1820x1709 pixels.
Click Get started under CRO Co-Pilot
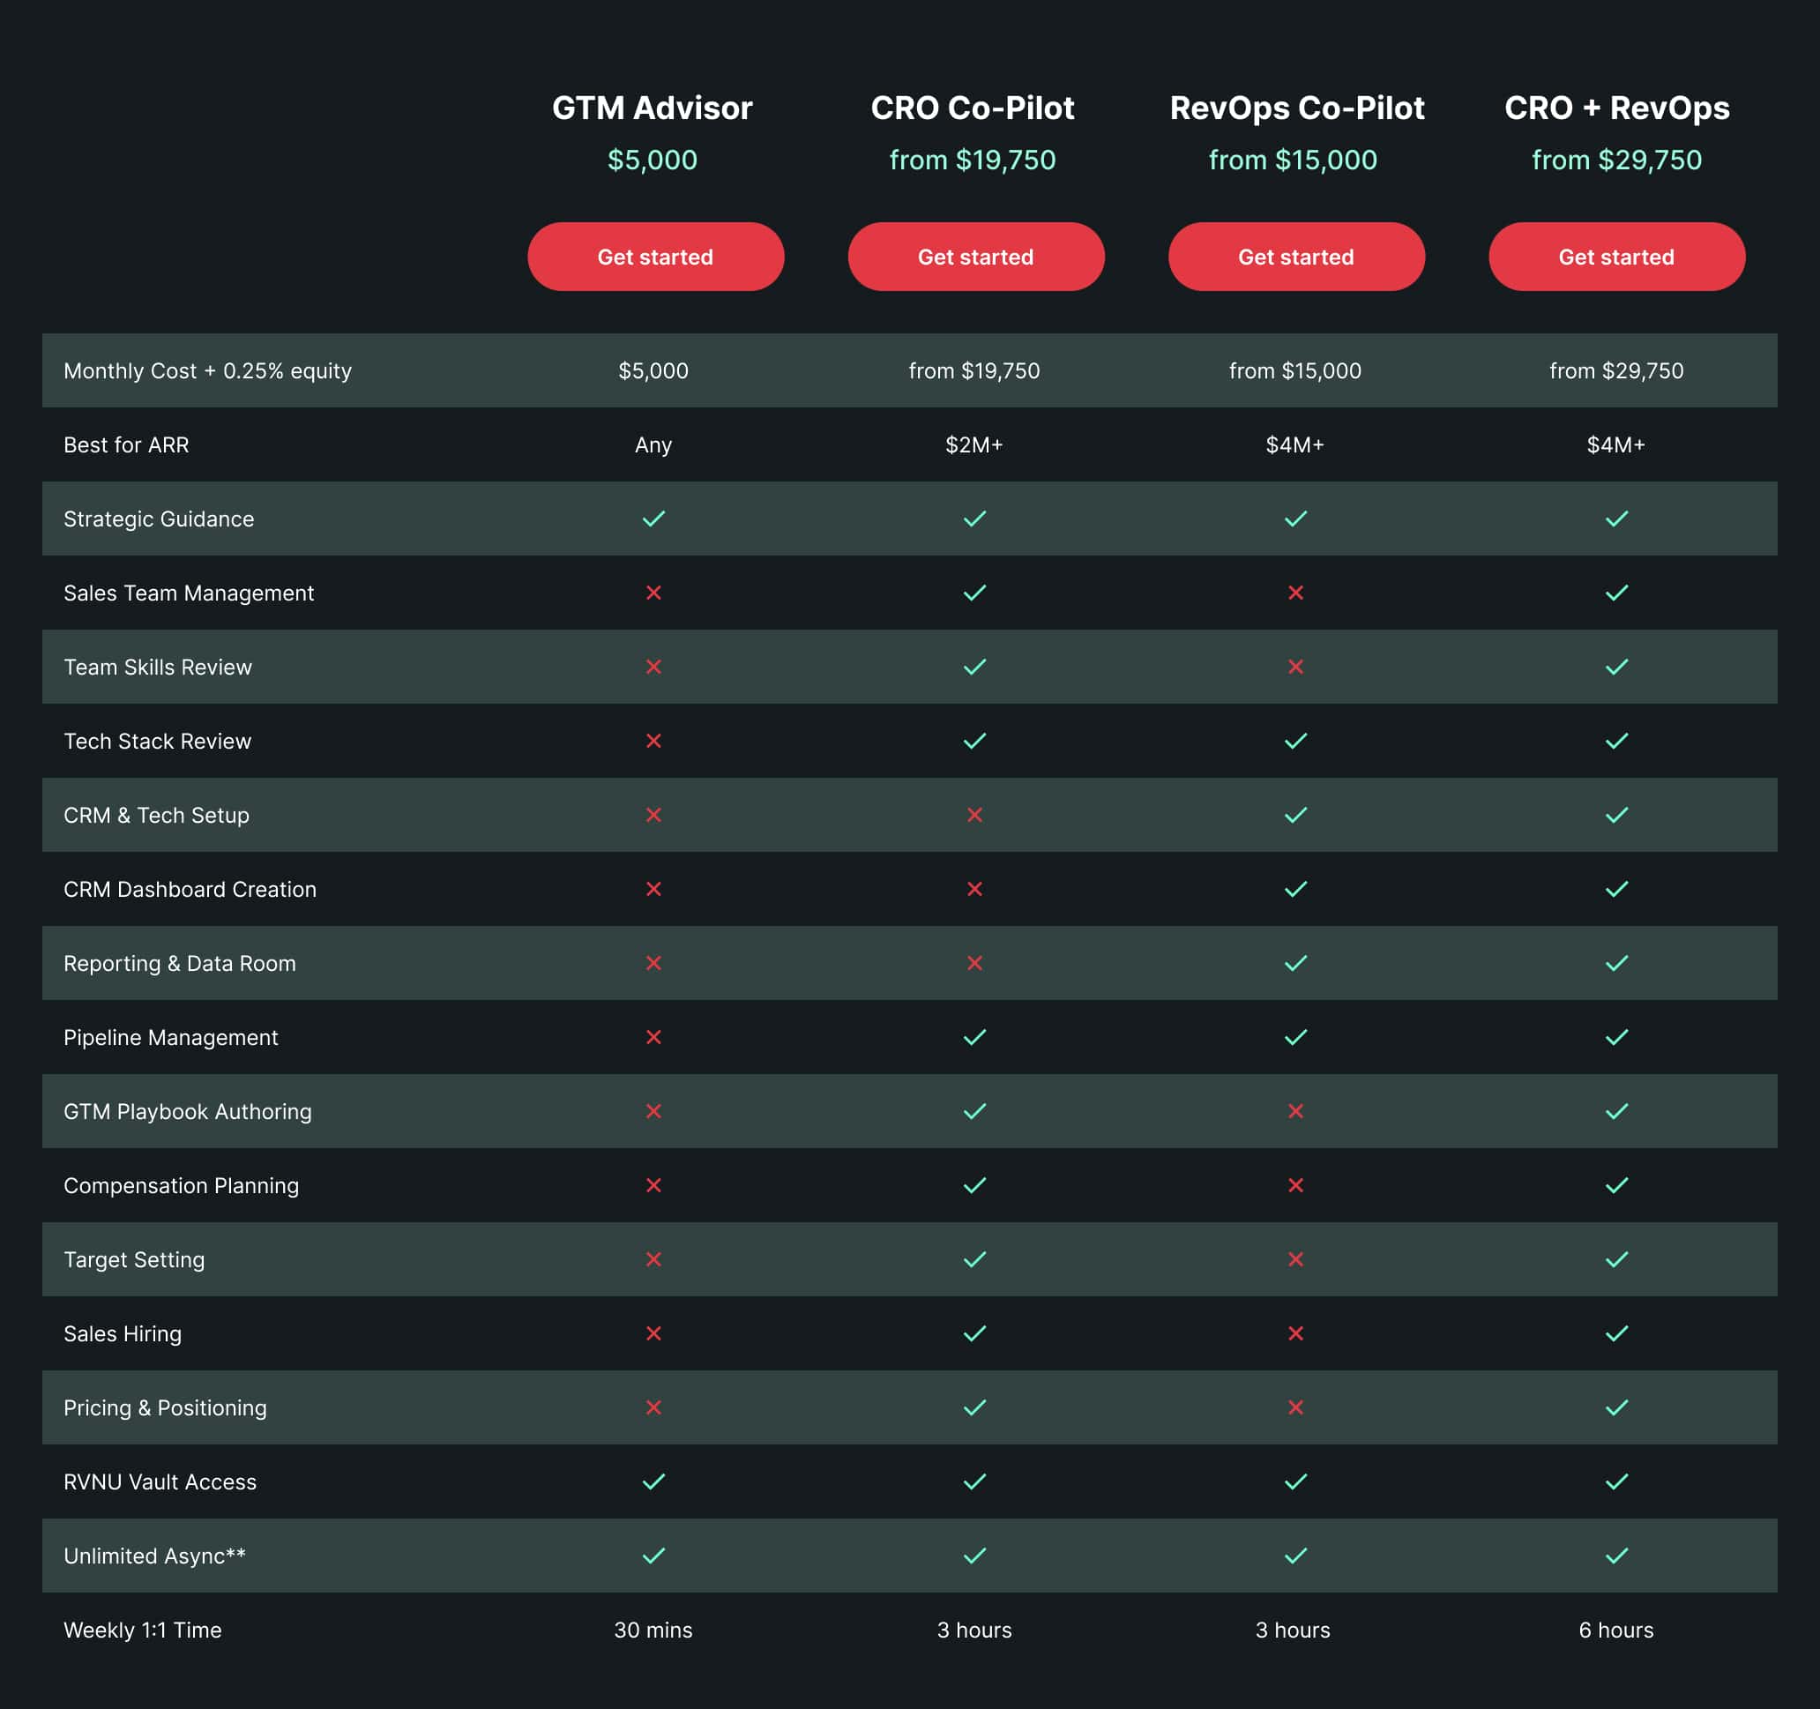976,257
